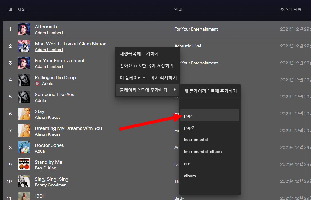
Task: Select 'Rolling in the Deep' title
Action: tap(55, 78)
